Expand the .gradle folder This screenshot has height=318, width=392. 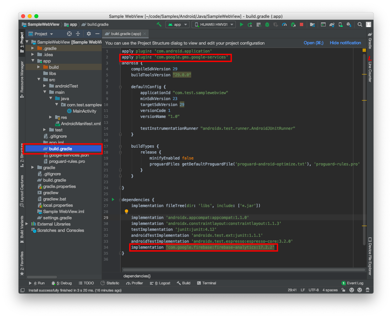tap(33, 48)
